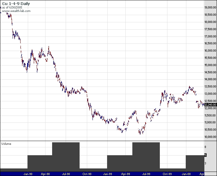Select the highlighted 5 volume axis marker
This screenshot has height=176, width=217.
tap(205, 155)
